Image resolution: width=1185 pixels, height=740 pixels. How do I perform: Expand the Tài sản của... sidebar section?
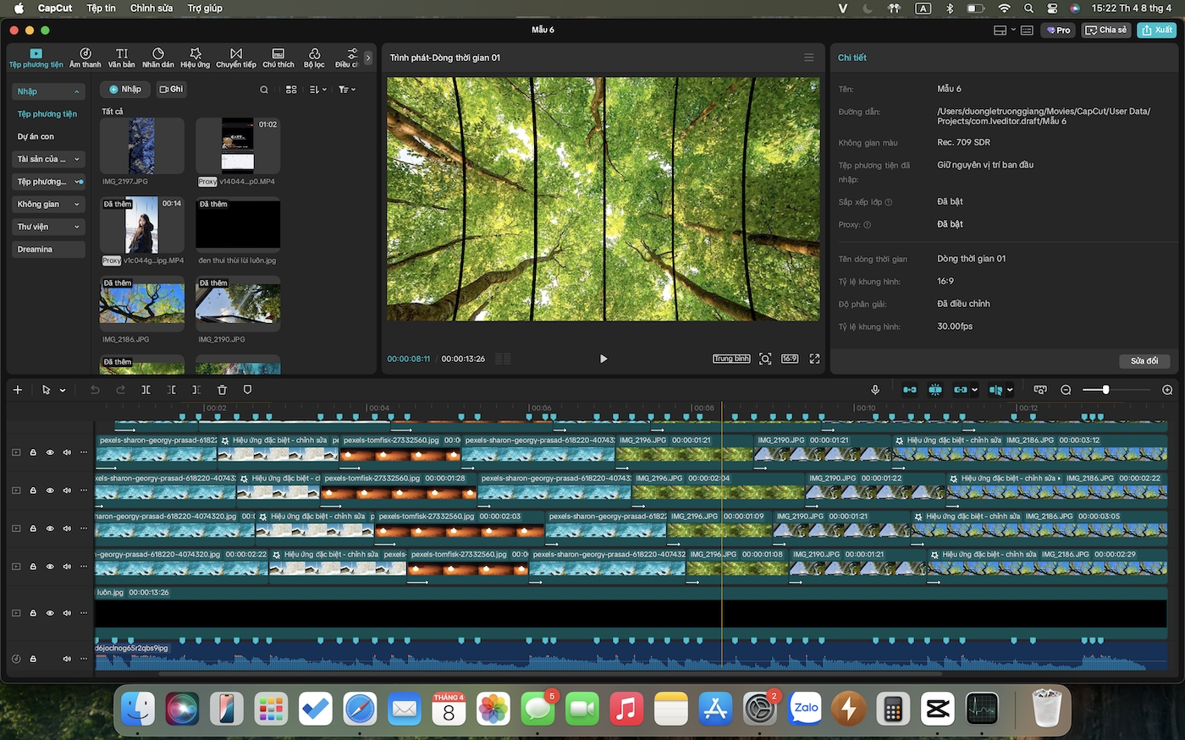click(x=77, y=159)
